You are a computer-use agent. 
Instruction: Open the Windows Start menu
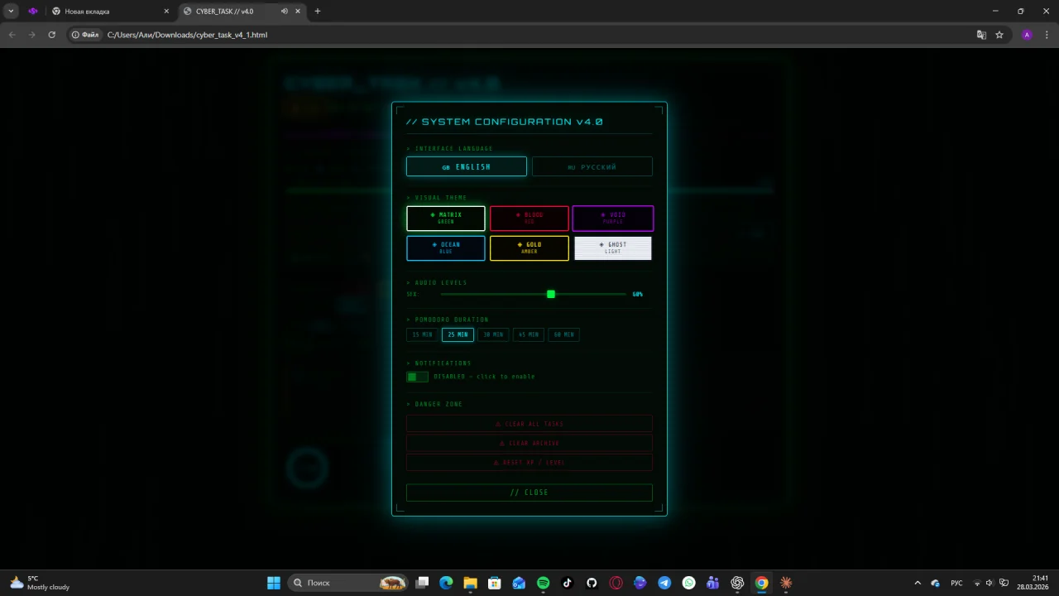tap(274, 583)
